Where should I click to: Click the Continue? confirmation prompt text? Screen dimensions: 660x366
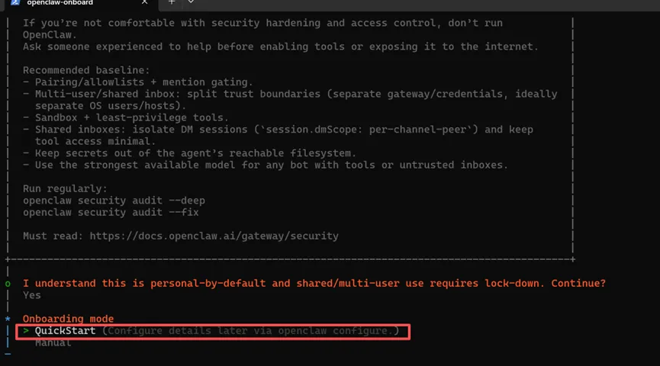click(578, 284)
